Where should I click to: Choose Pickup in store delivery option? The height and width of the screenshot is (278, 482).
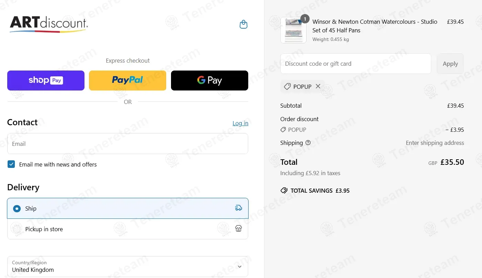(x=128, y=229)
